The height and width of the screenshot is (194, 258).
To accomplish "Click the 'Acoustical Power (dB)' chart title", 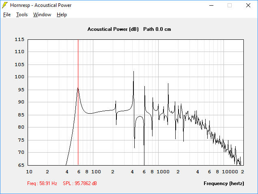I will [113, 29].
